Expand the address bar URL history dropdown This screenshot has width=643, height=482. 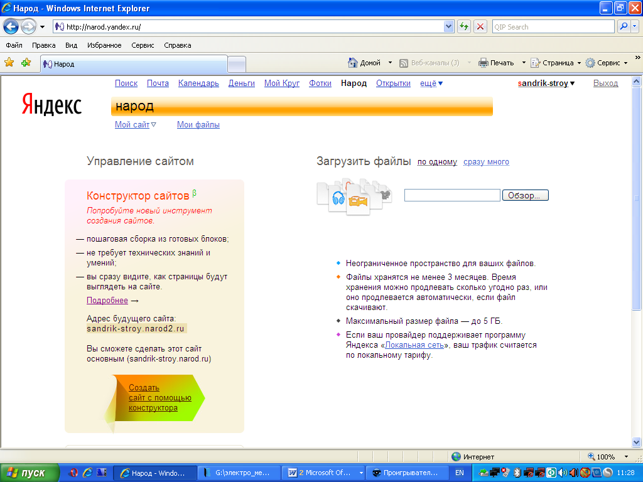(448, 26)
